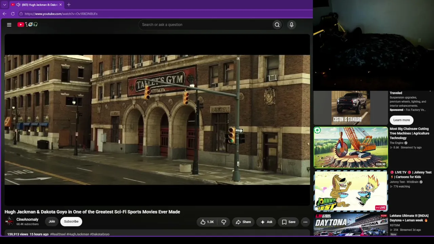
Task: Open the CineAnomaly channel avatar
Action: pos(9,222)
